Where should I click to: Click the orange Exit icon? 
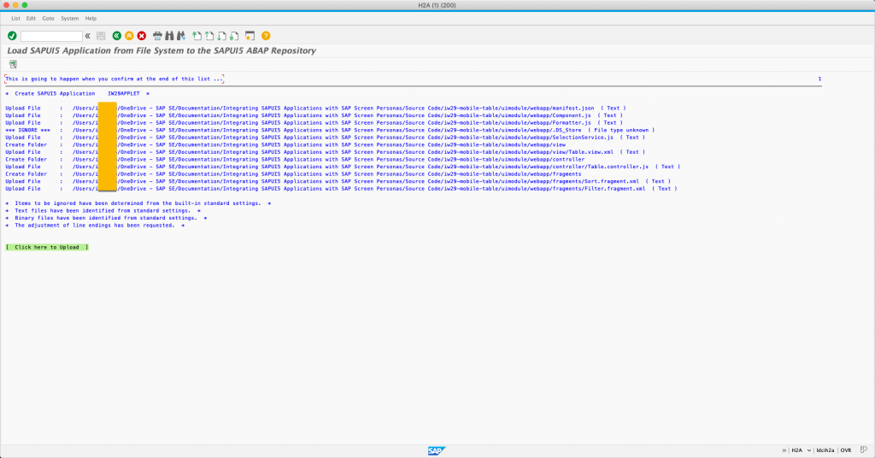(x=129, y=36)
